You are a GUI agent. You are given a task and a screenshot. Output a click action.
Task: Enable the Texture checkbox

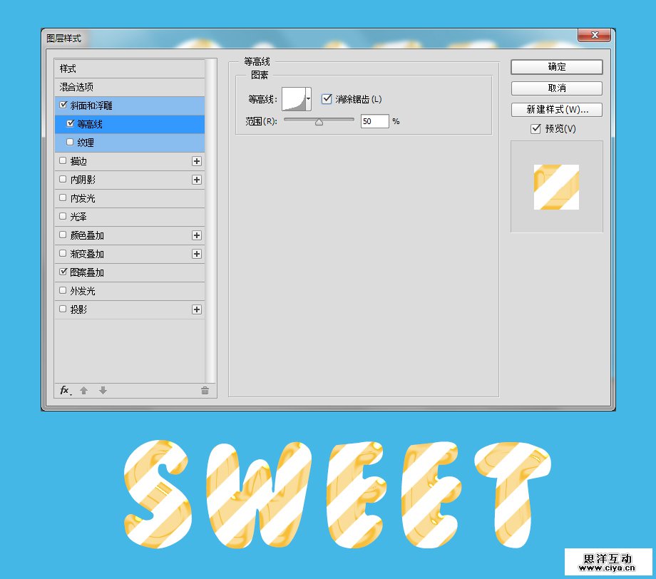click(x=70, y=142)
